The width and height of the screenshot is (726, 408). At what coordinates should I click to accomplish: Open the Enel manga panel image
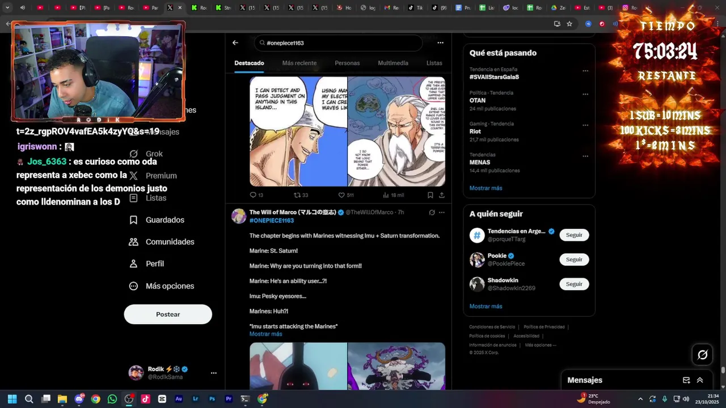coord(298,131)
